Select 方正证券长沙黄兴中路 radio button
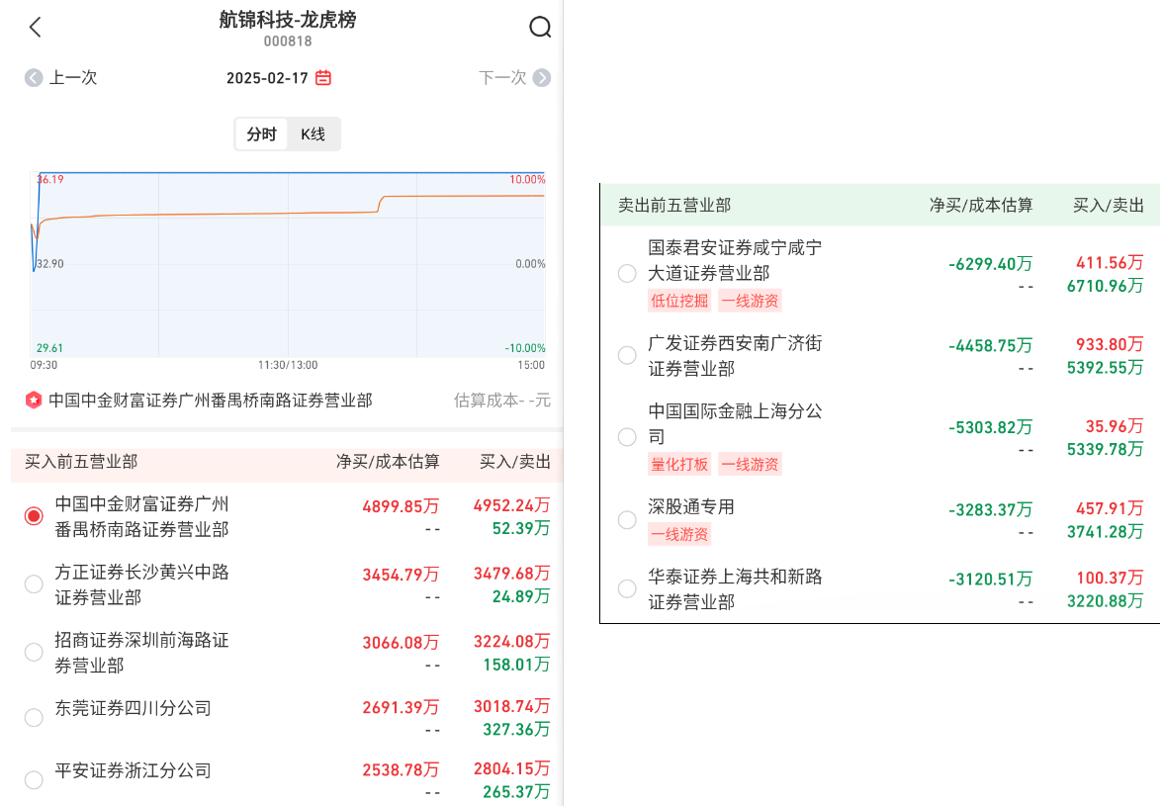 (x=34, y=584)
